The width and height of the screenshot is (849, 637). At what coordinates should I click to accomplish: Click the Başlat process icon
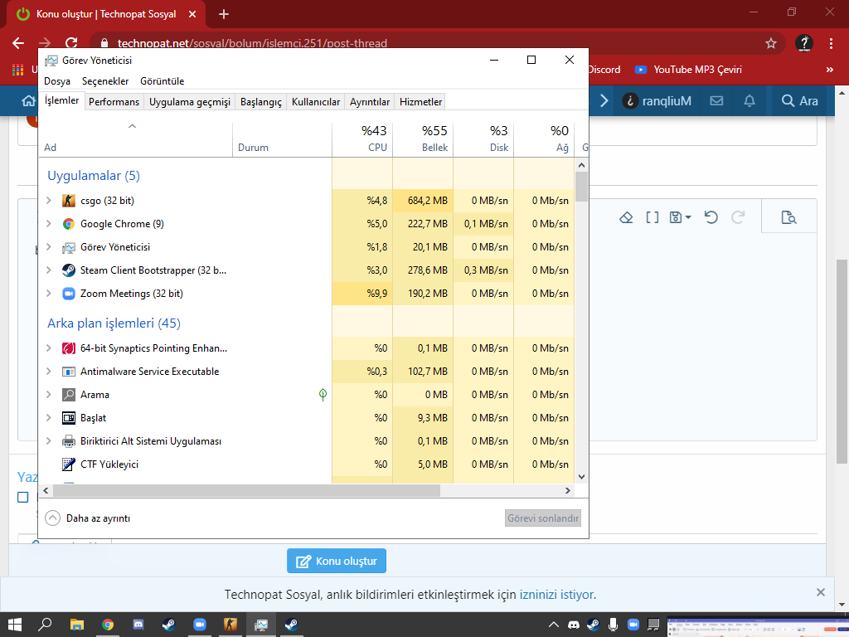tap(68, 418)
